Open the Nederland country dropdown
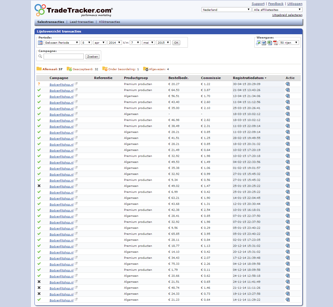 pos(226,10)
